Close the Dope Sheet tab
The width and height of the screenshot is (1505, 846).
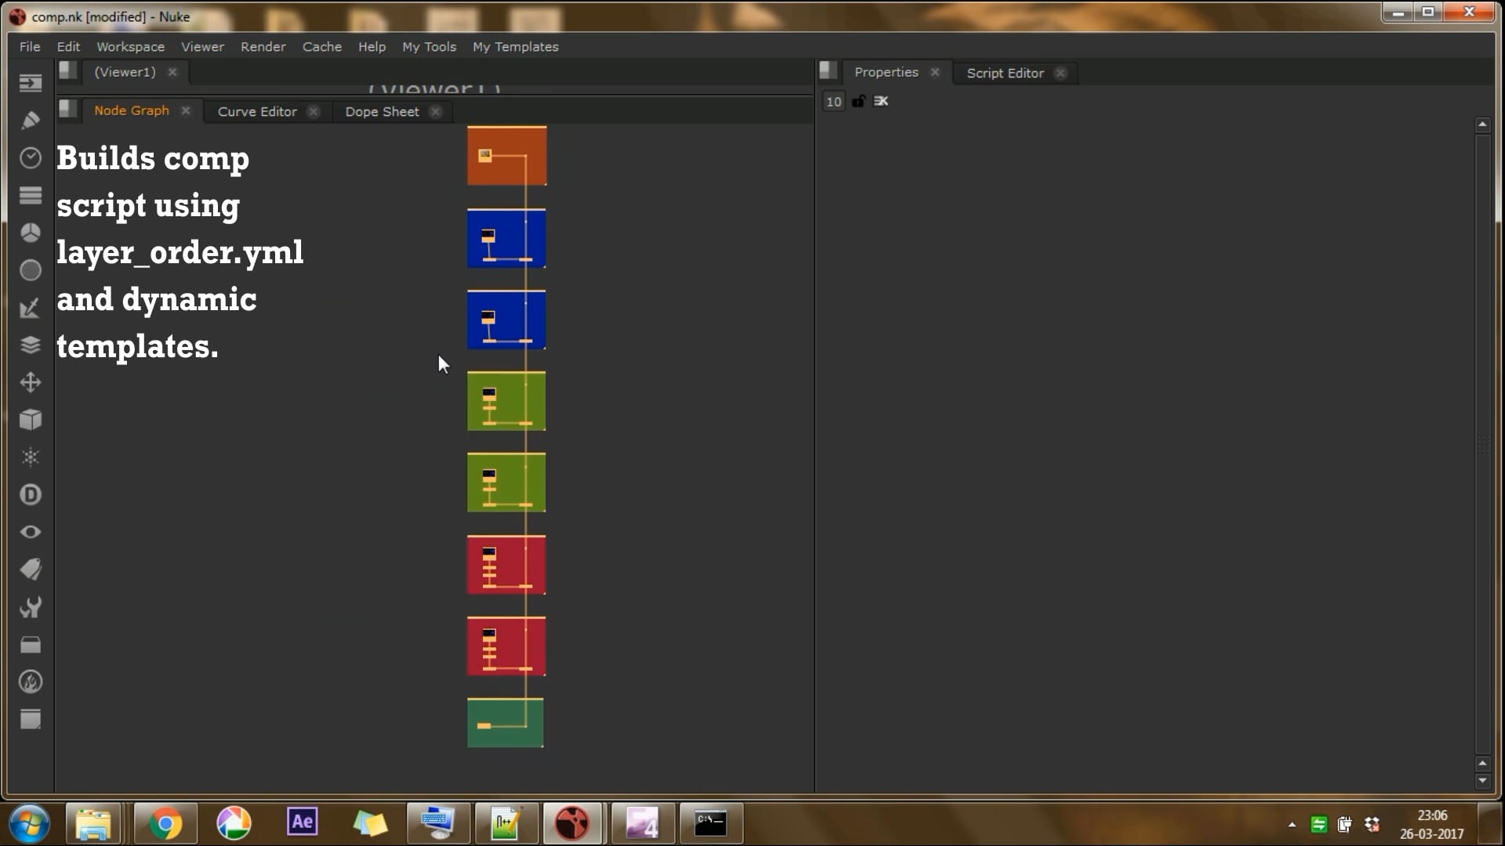click(x=436, y=111)
